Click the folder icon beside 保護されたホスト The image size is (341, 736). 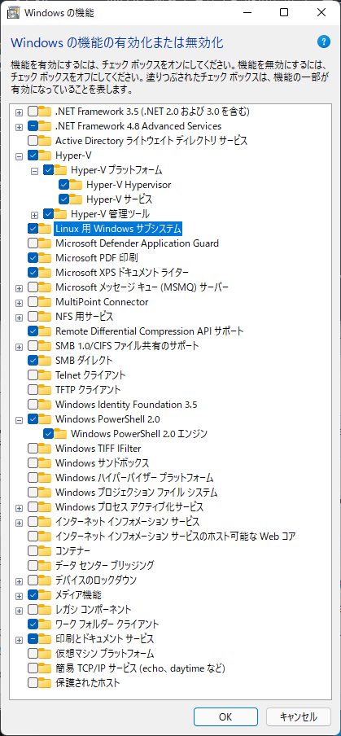coord(45,682)
